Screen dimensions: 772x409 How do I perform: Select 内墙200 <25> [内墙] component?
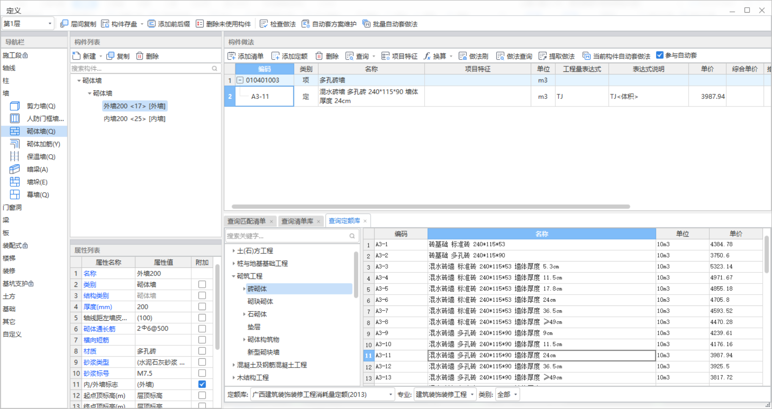pyautogui.click(x=135, y=119)
